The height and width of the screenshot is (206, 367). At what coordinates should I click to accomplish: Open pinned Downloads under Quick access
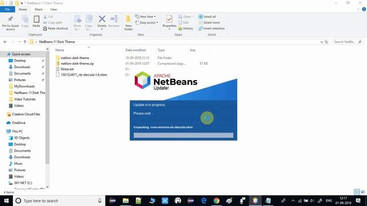click(x=22, y=67)
